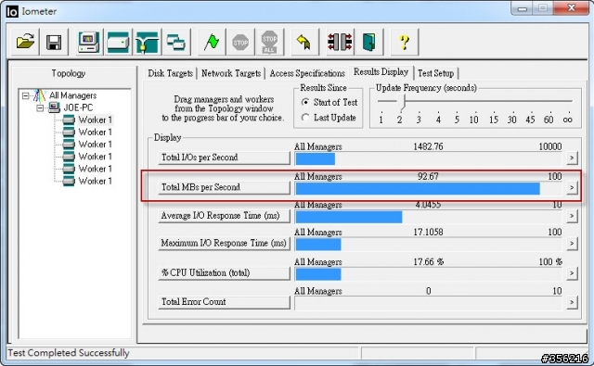The width and height of the screenshot is (594, 366).
Task: Select the All Managers tree item
Action: pyautogui.click(x=72, y=95)
